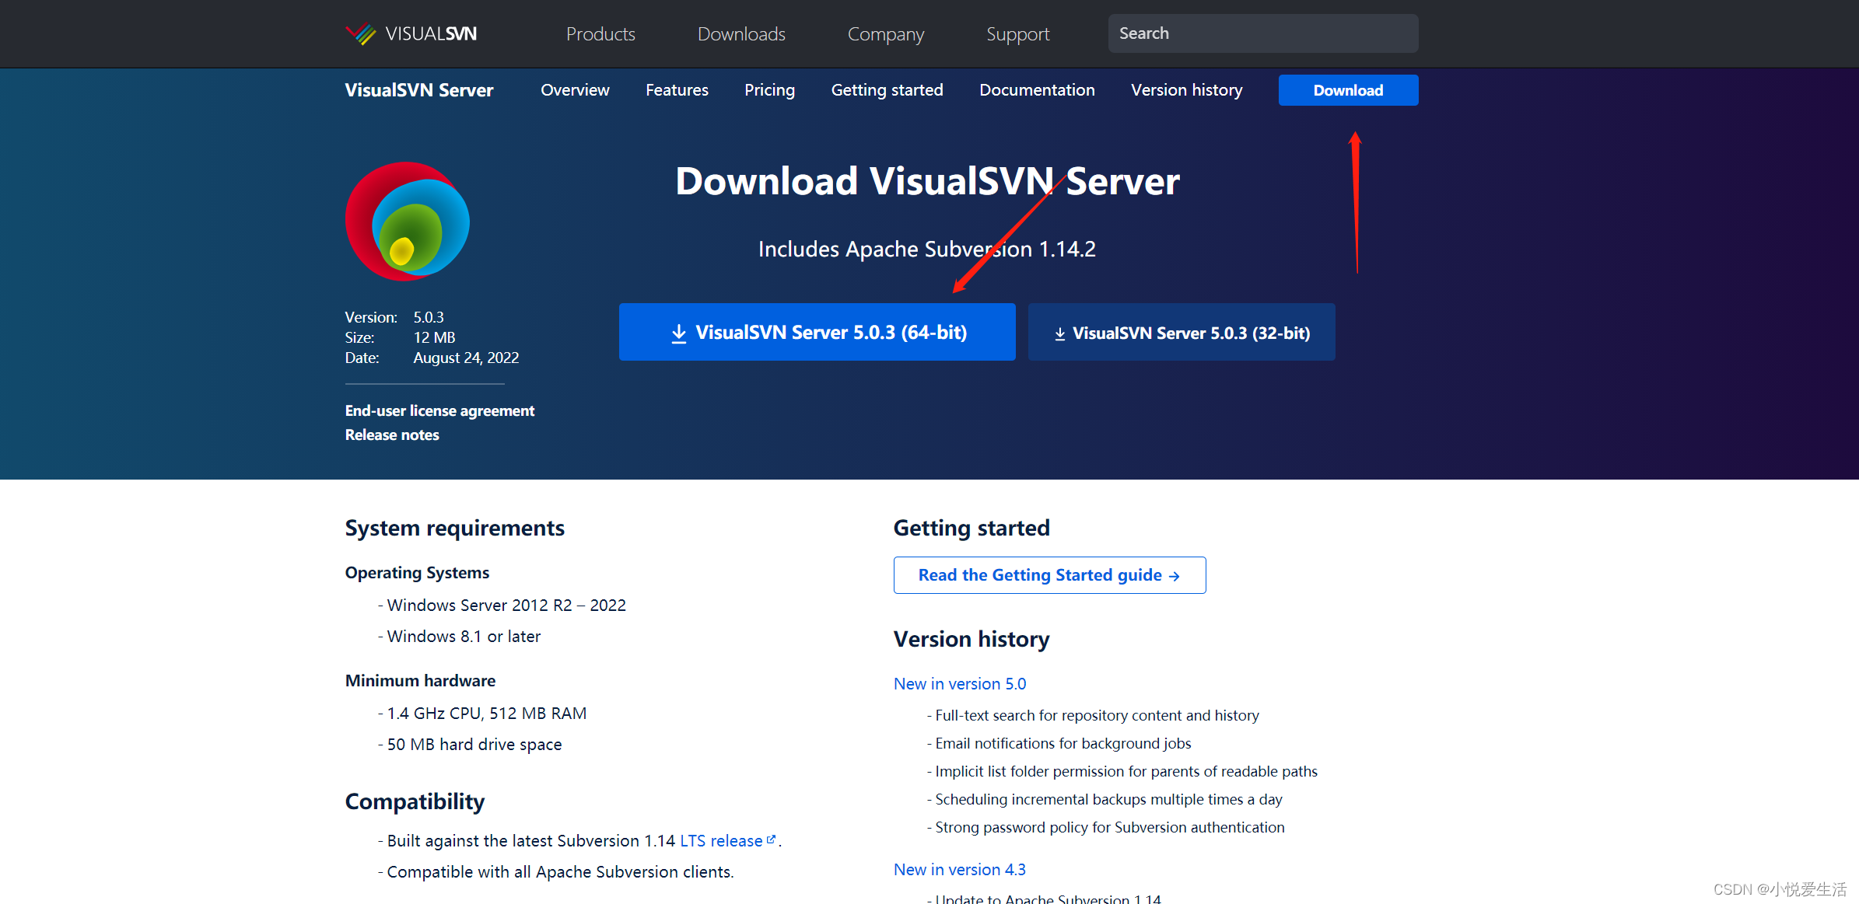Switch to the Features tab
Viewport: 1859px width, 904px height.
click(676, 89)
